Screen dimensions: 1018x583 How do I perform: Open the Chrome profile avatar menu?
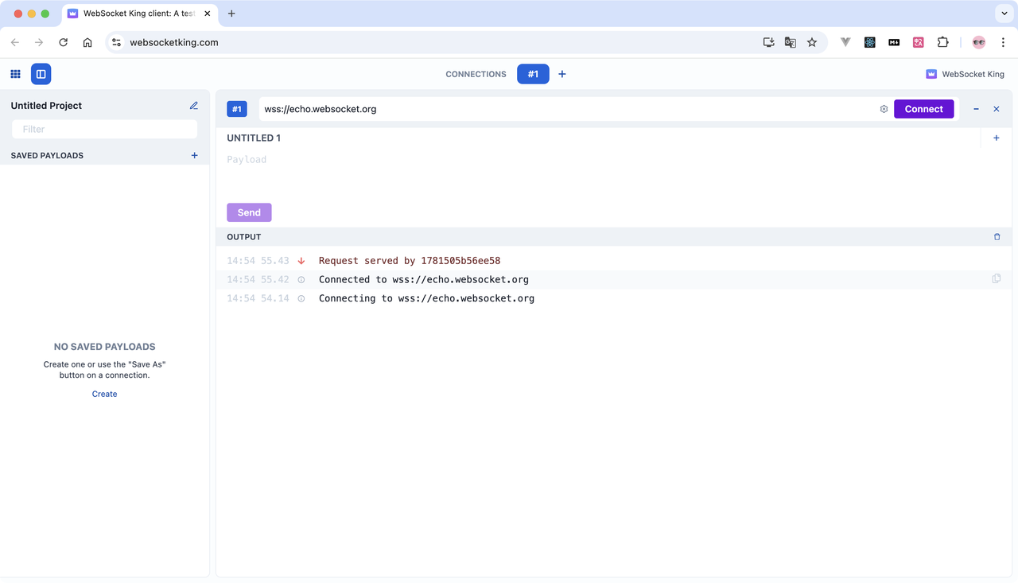(978, 42)
